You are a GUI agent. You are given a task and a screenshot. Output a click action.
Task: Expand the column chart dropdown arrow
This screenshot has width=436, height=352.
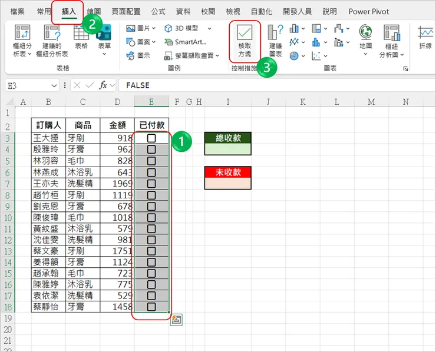point(303,28)
